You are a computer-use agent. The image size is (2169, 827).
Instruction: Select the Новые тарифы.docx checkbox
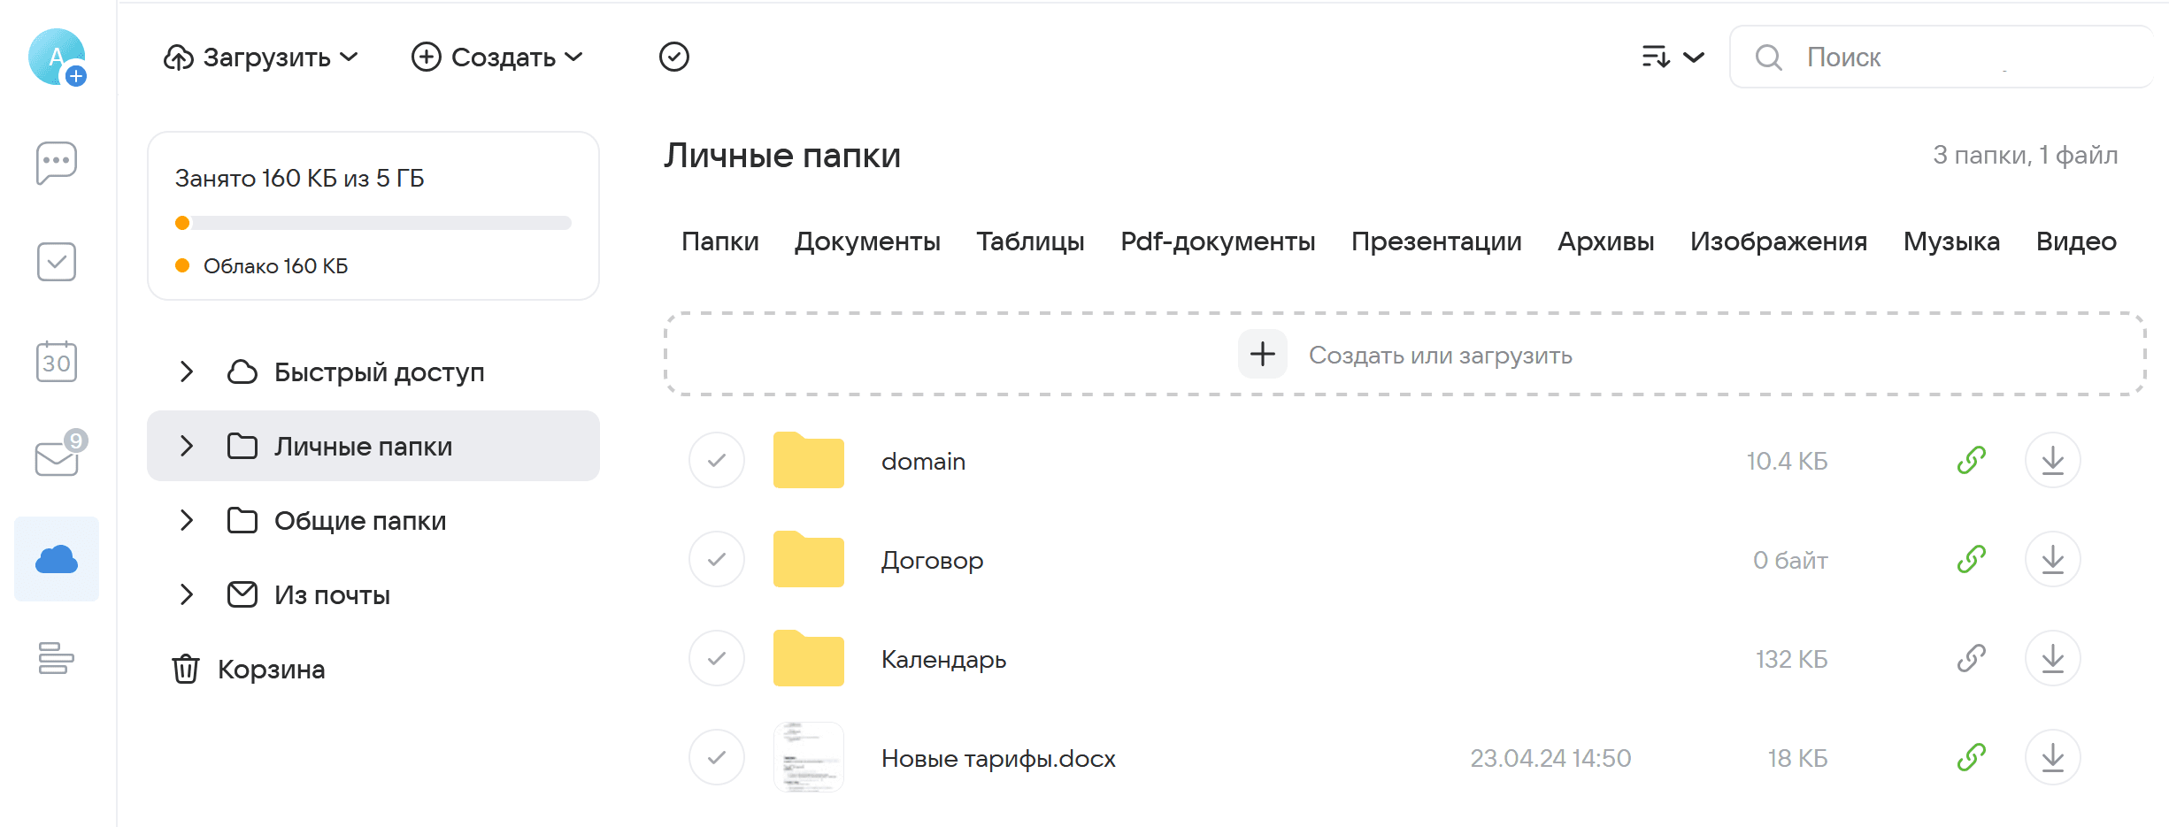(x=717, y=757)
